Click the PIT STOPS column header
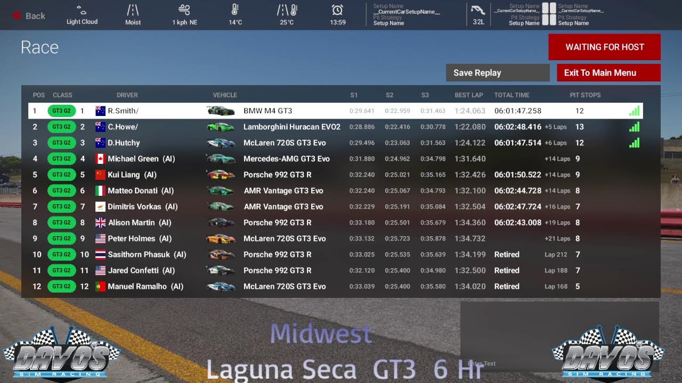 click(585, 95)
